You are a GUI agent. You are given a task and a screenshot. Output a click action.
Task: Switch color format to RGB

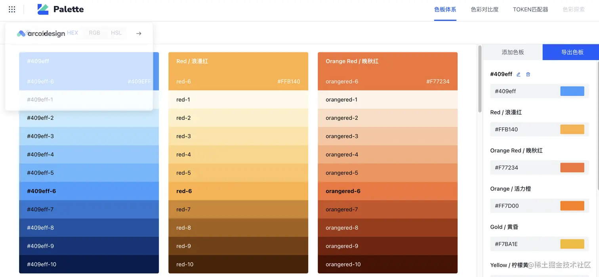click(95, 33)
